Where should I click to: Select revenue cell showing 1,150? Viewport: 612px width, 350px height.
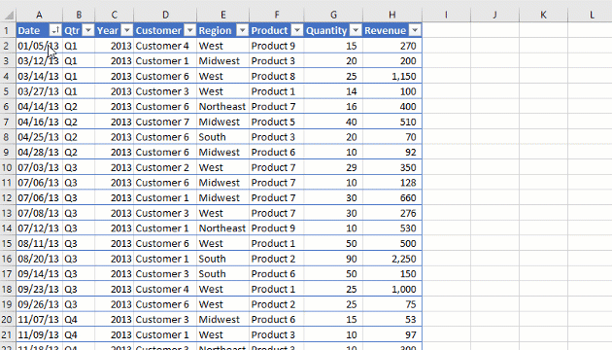click(x=392, y=76)
